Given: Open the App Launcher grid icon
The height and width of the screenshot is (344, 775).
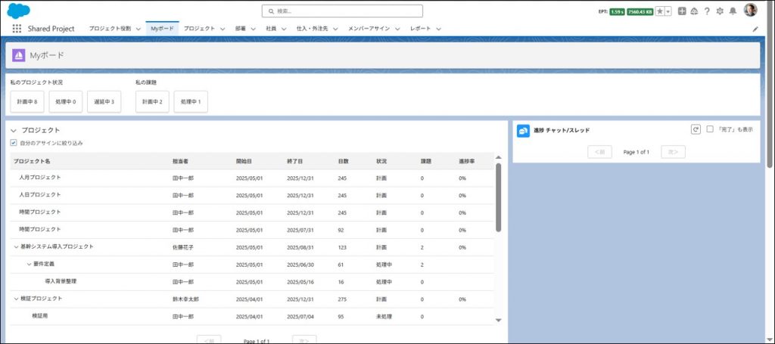Looking at the screenshot, I should click(17, 29).
